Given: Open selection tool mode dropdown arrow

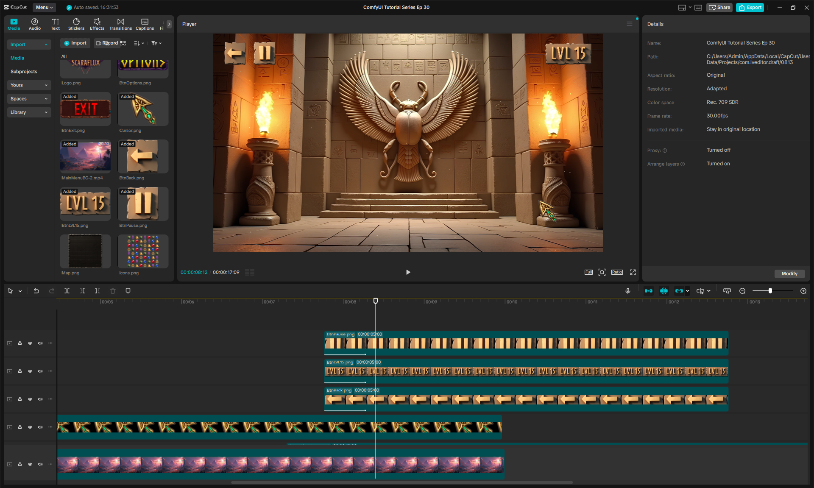Looking at the screenshot, I should (20, 291).
